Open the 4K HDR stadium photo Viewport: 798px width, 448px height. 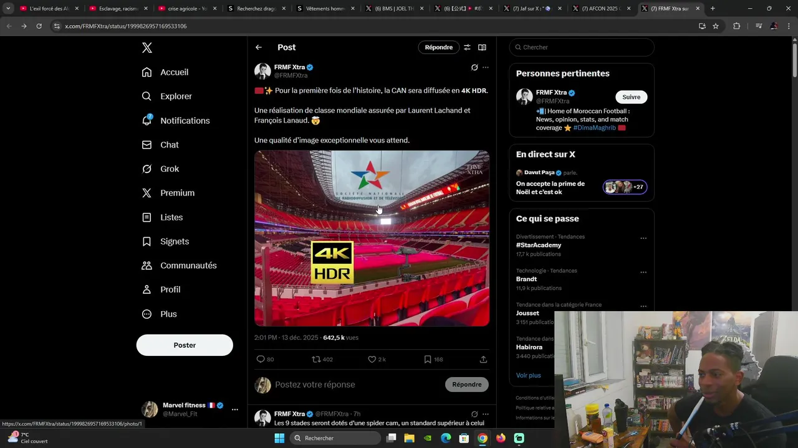pos(372,238)
